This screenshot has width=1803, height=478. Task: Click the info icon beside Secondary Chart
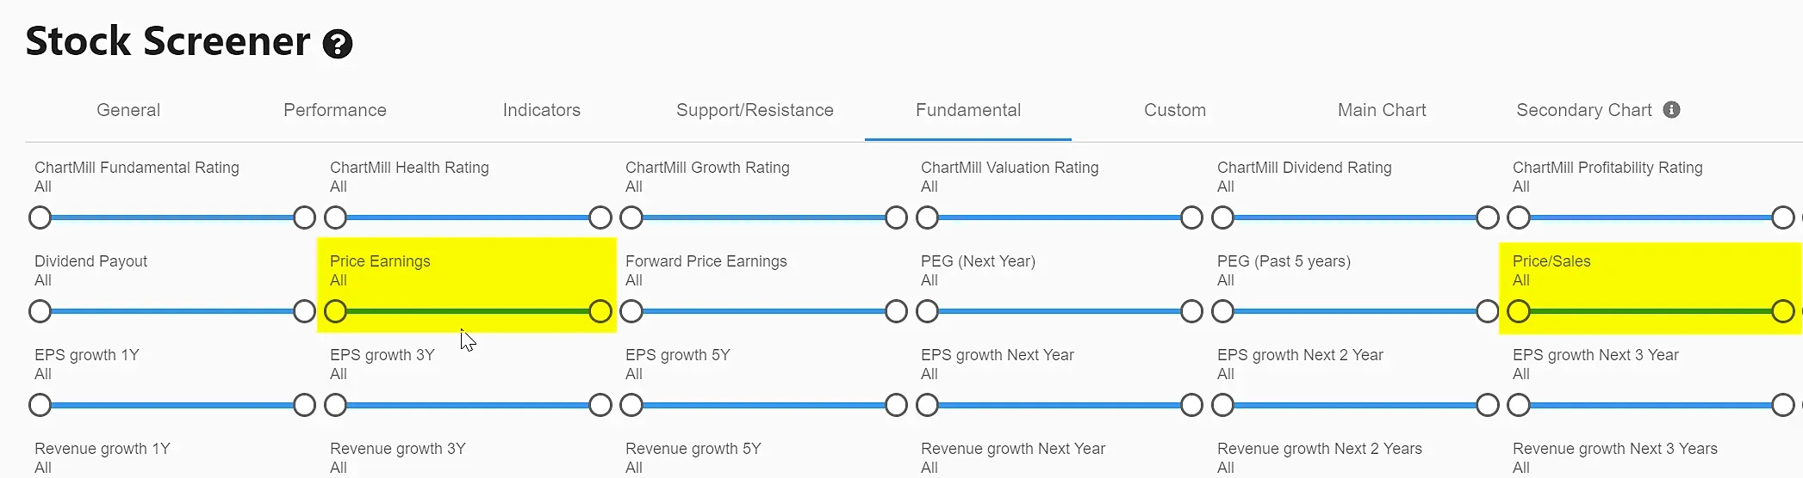click(1671, 110)
